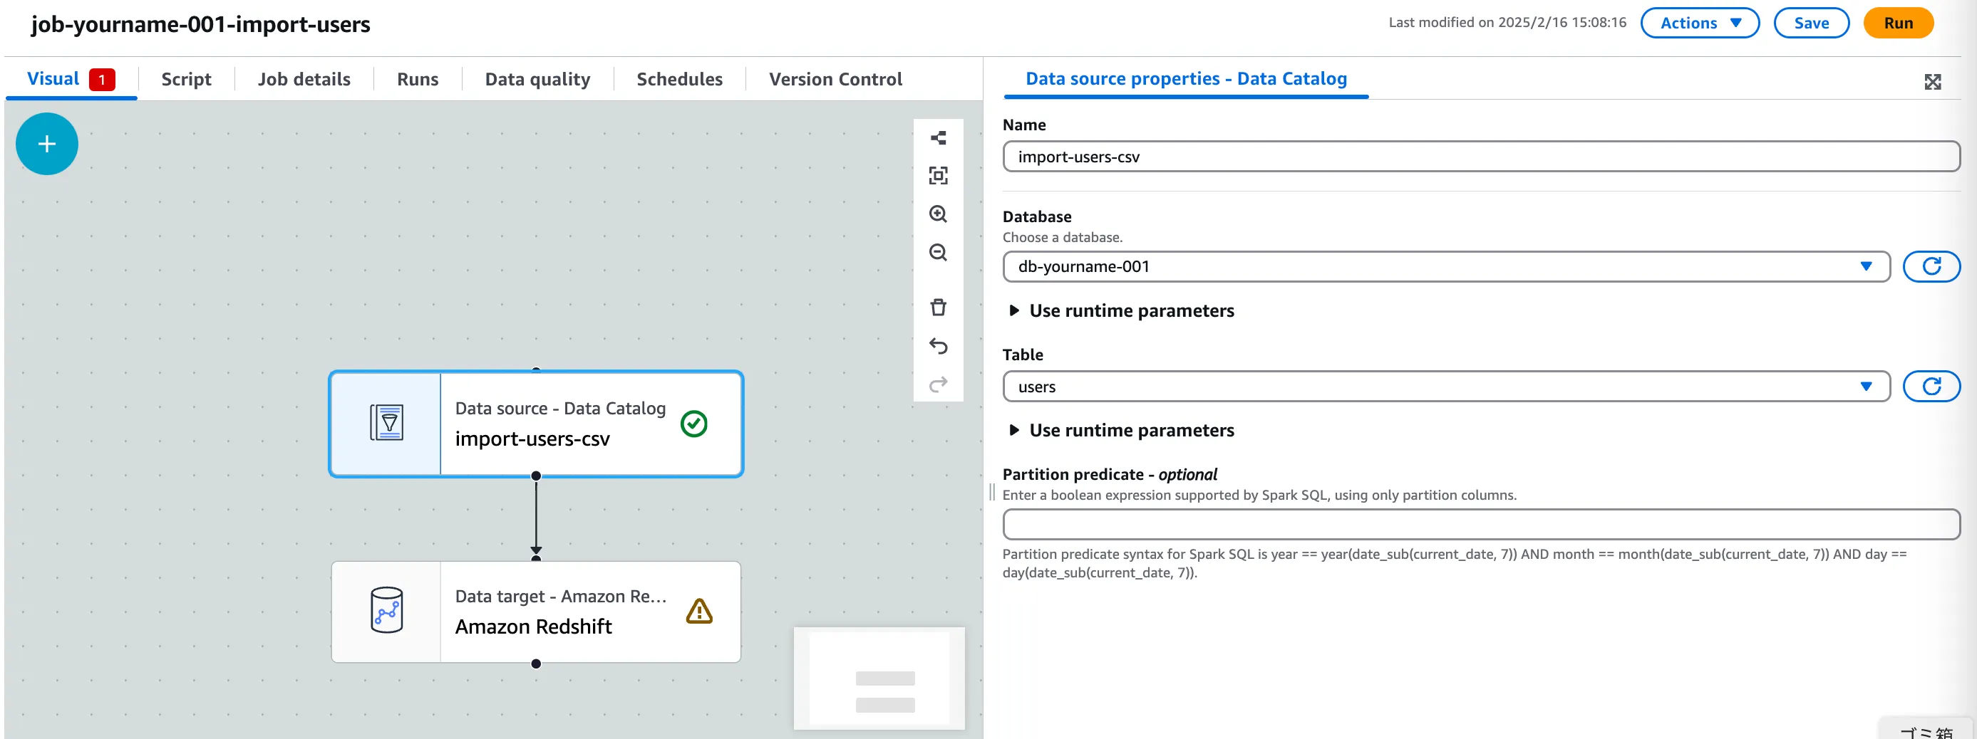Click the share icon in canvas toolbar
The width and height of the screenshot is (1977, 739).
[x=938, y=138]
